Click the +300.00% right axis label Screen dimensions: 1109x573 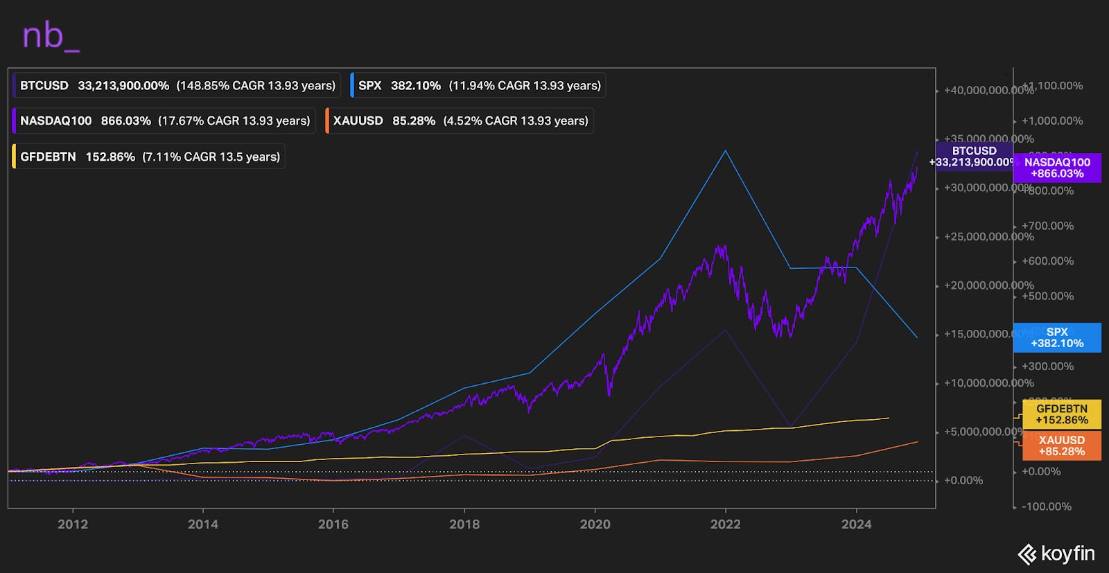click(1048, 367)
